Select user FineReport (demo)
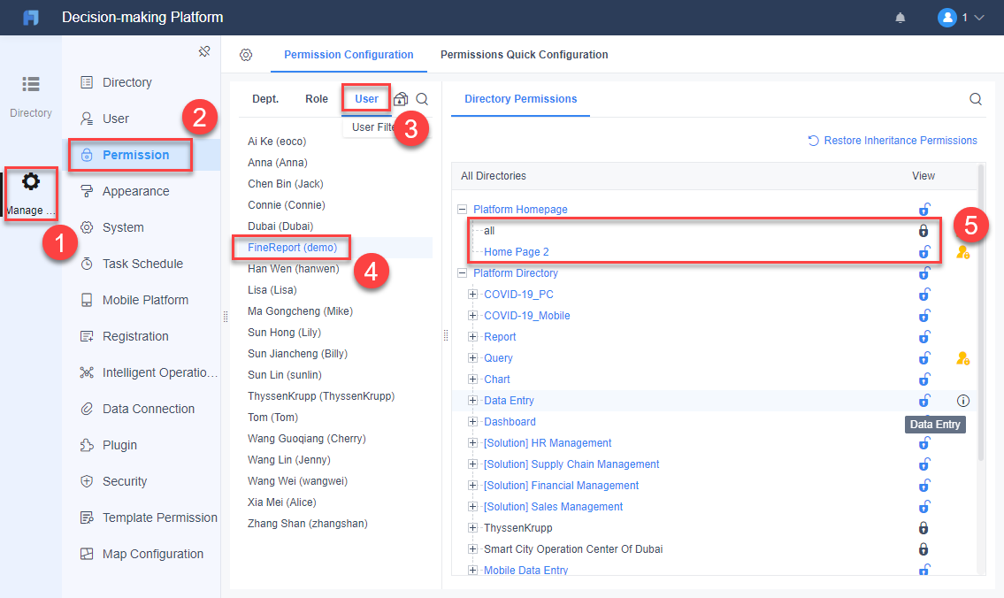This screenshot has height=598, width=1004. click(292, 248)
